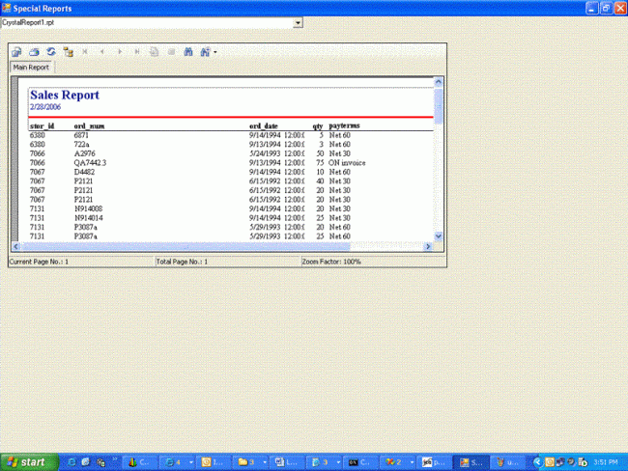Click report scroll right arrow
This screenshot has width=628, height=471.
[x=428, y=246]
